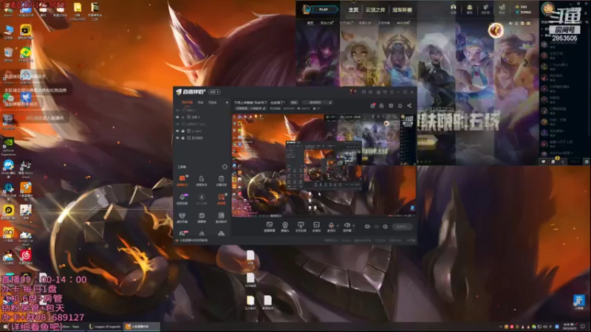
Task: Click the PLAY button in League client
Action: (324, 10)
